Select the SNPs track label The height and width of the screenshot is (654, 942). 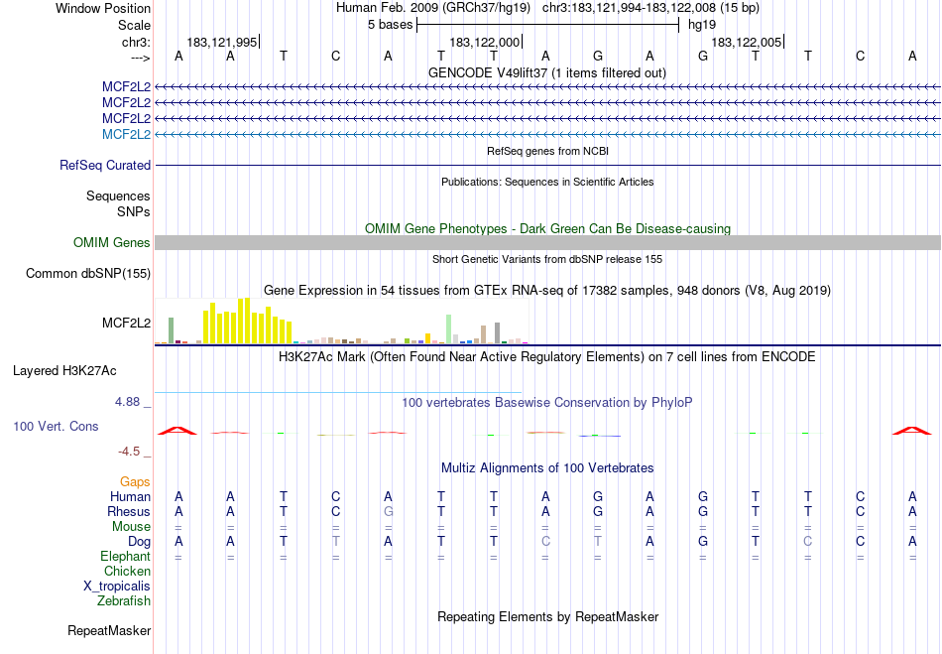coord(134,211)
